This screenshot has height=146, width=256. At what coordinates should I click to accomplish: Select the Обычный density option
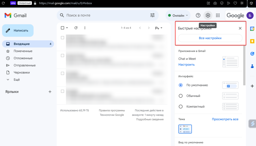180,96
